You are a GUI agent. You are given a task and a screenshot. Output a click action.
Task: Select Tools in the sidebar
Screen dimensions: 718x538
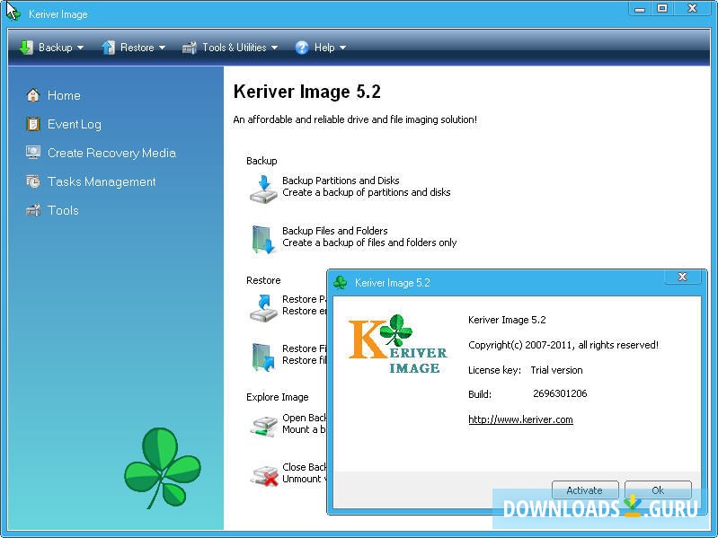pos(63,210)
